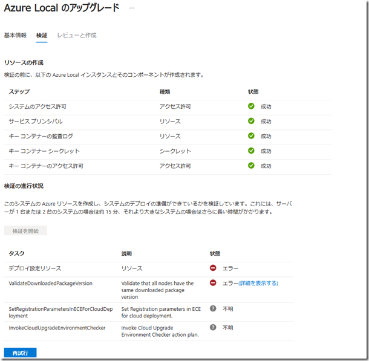Click success icon for キー コンテナー シークレット
This screenshot has width=369, height=361.
251,151
